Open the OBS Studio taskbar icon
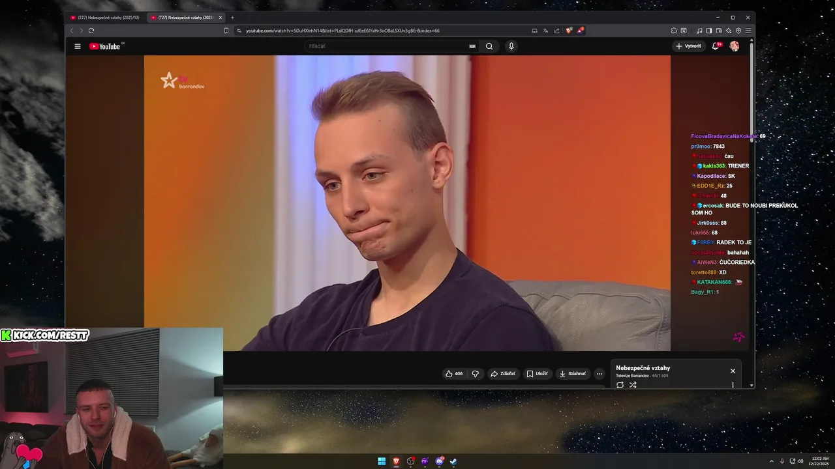 pos(411,461)
